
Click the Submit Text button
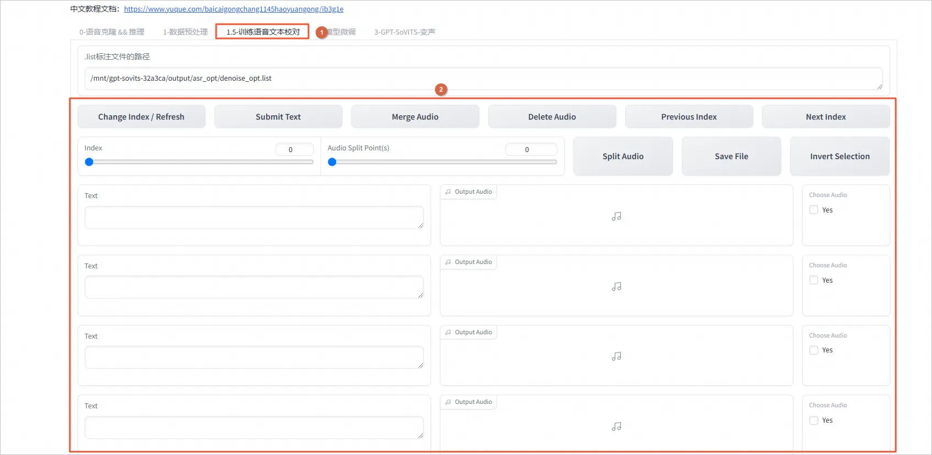pos(278,116)
